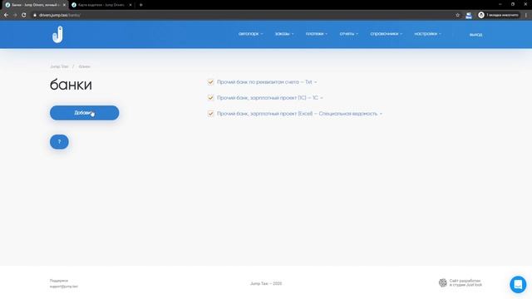Switch to the first browser tab 'Банки'

[x=34, y=5]
